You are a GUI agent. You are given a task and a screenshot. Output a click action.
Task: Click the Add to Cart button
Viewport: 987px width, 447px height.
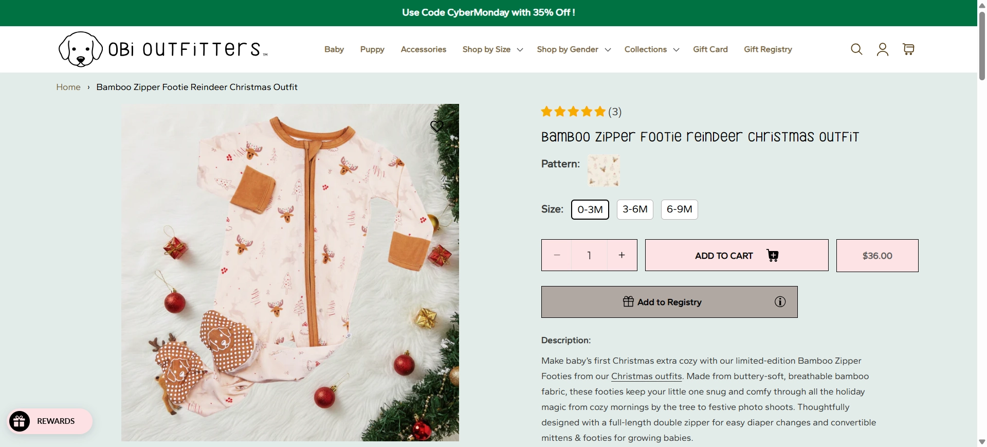pos(736,256)
